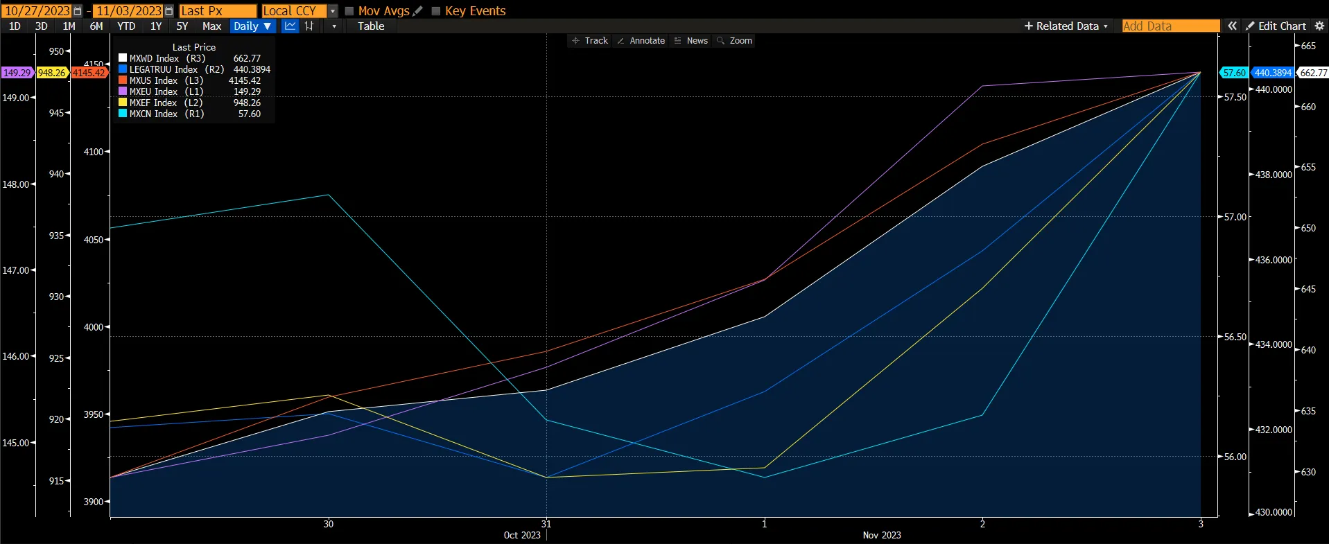Expand the chart type options arrow

click(334, 26)
